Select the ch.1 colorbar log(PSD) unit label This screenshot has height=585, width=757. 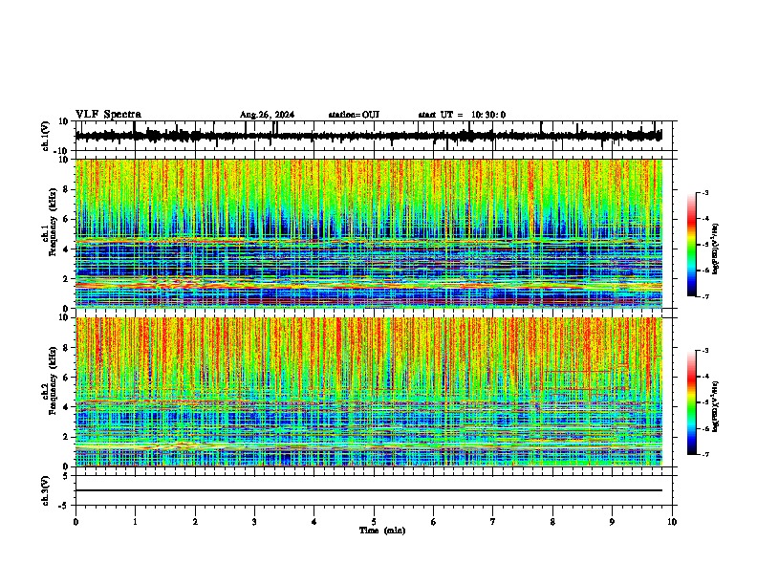[x=715, y=249]
